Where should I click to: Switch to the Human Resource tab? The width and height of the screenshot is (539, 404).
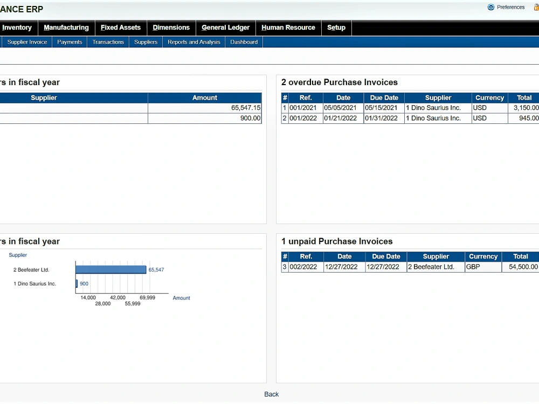click(288, 27)
